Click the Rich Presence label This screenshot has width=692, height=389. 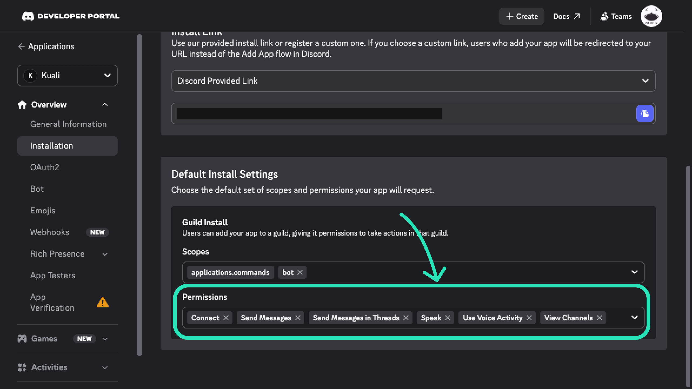pos(57,254)
